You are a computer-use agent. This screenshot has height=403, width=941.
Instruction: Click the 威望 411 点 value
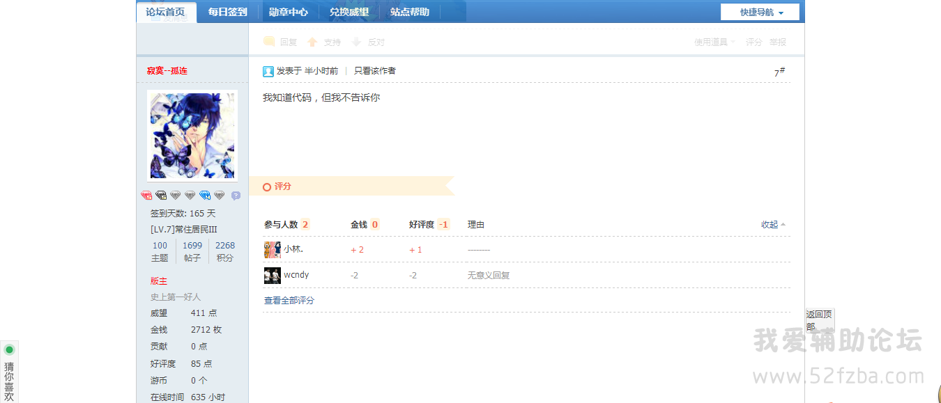(204, 313)
